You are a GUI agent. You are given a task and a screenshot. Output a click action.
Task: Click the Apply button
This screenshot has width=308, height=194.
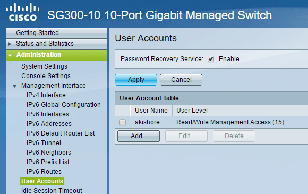pyautogui.click(x=136, y=80)
